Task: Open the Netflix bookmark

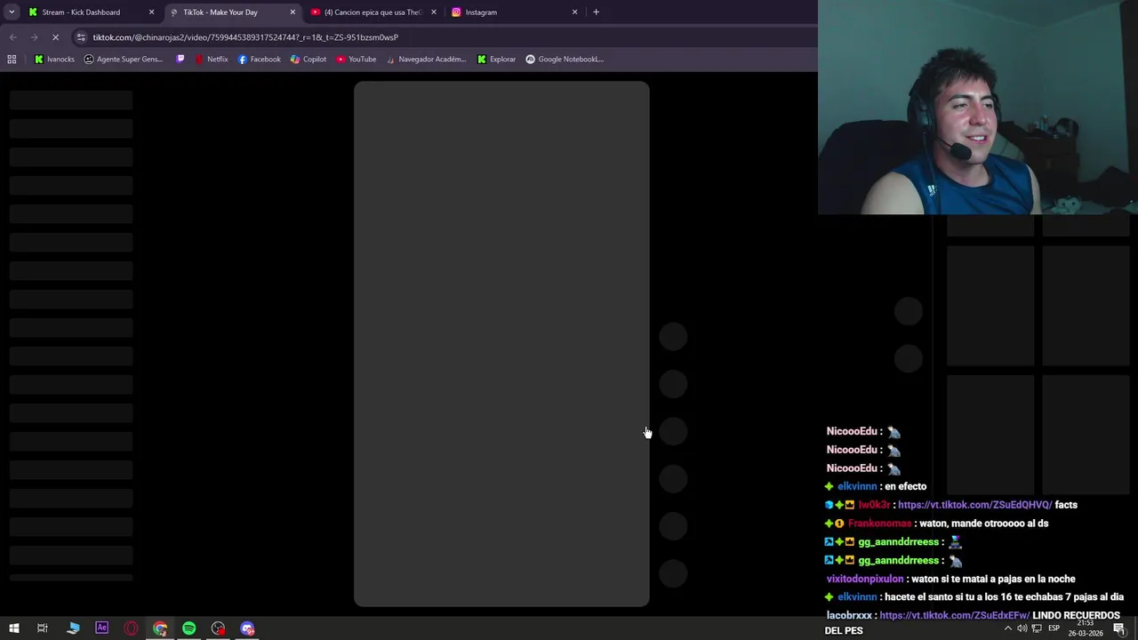Action: coord(212,60)
